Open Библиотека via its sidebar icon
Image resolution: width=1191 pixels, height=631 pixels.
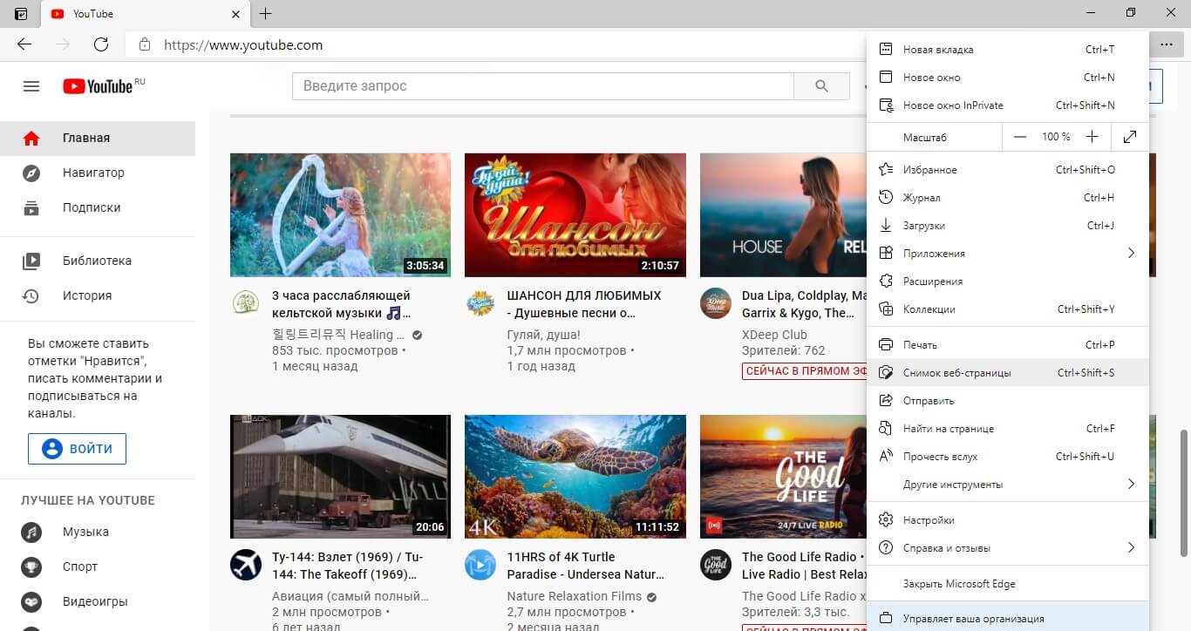(x=31, y=260)
